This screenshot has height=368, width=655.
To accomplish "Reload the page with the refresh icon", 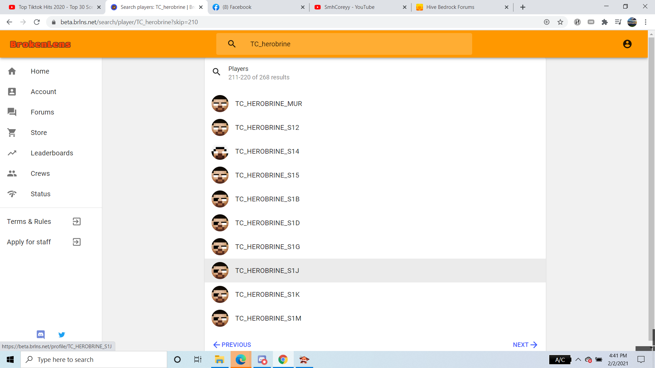I will tap(37, 22).
